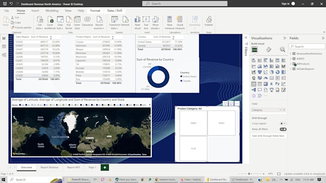Go to the Report NPS page tab
The height and width of the screenshot is (183, 326).
tap(73, 167)
